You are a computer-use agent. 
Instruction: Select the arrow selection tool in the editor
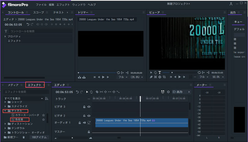click(87, 92)
